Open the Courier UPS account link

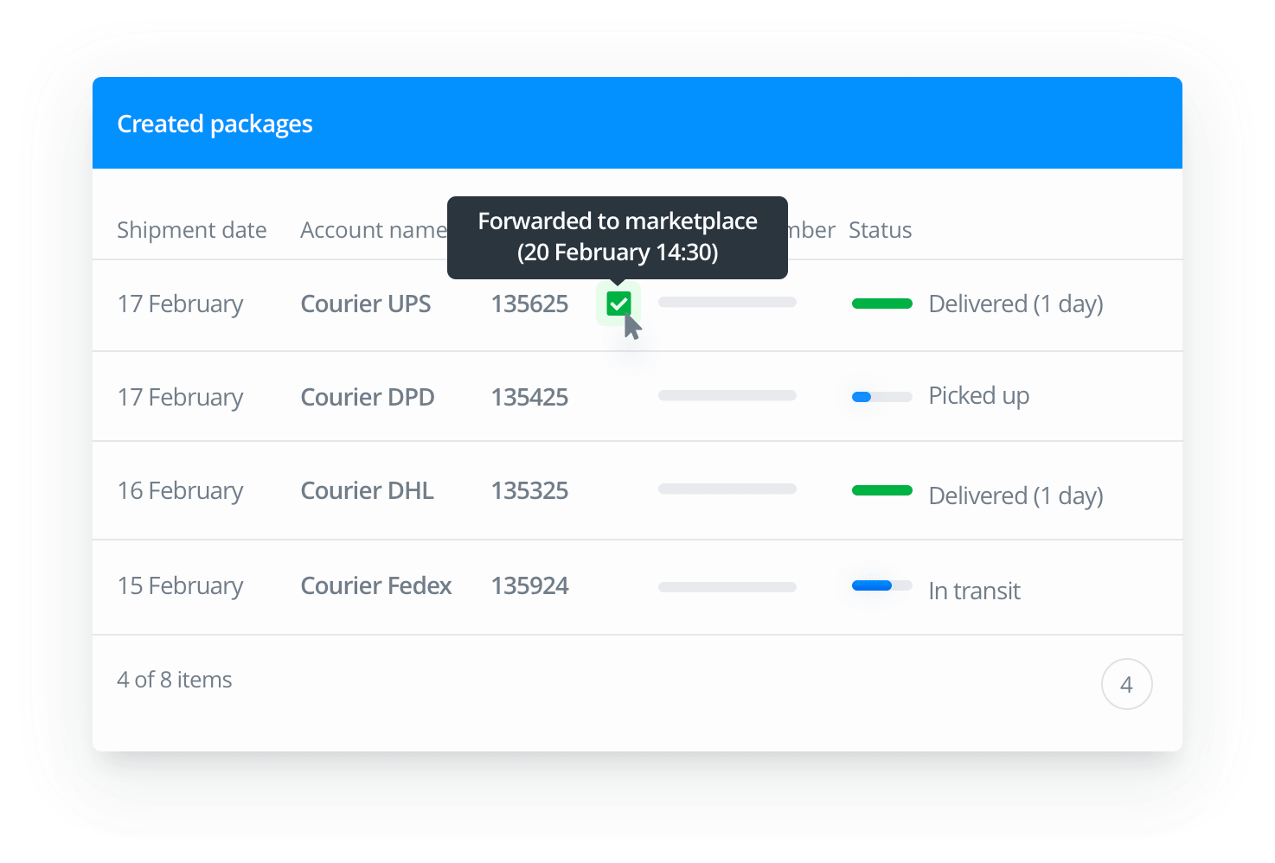365,304
